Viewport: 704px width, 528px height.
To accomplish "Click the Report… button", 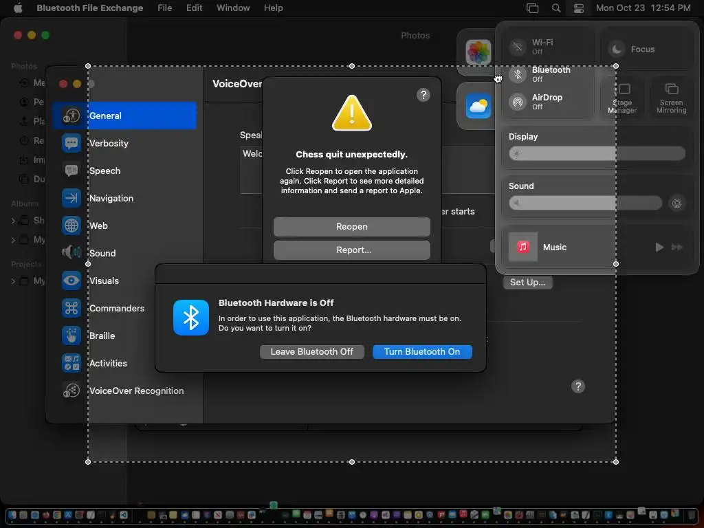I will point(351,250).
